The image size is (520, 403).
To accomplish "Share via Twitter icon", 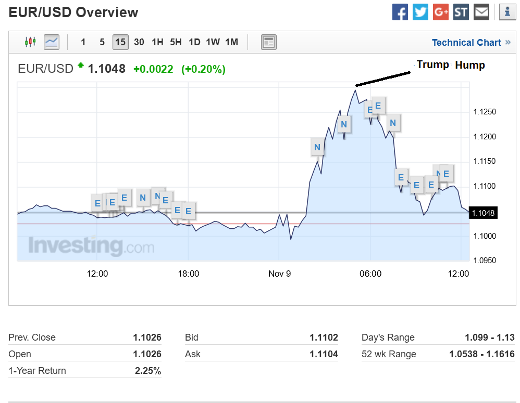I will coord(420,12).
